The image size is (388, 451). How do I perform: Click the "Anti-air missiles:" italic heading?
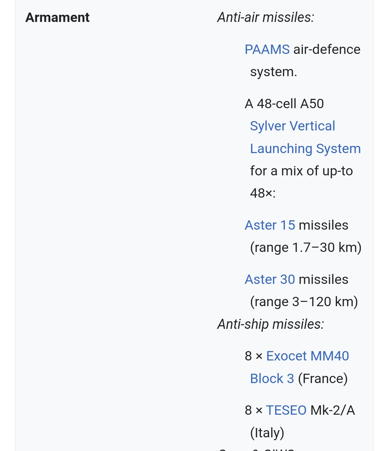coord(265,18)
